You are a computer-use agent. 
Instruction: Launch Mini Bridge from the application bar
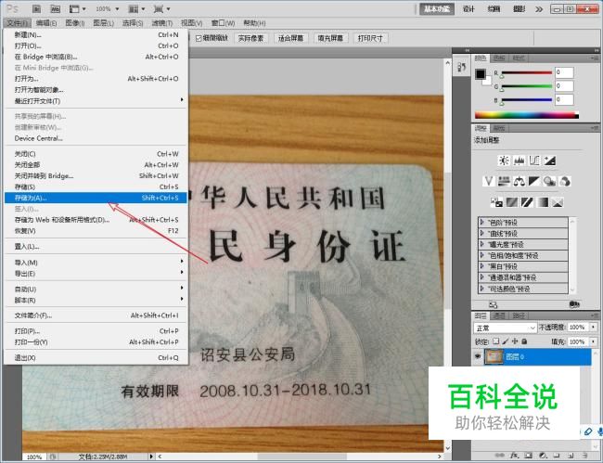coord(55,8)
